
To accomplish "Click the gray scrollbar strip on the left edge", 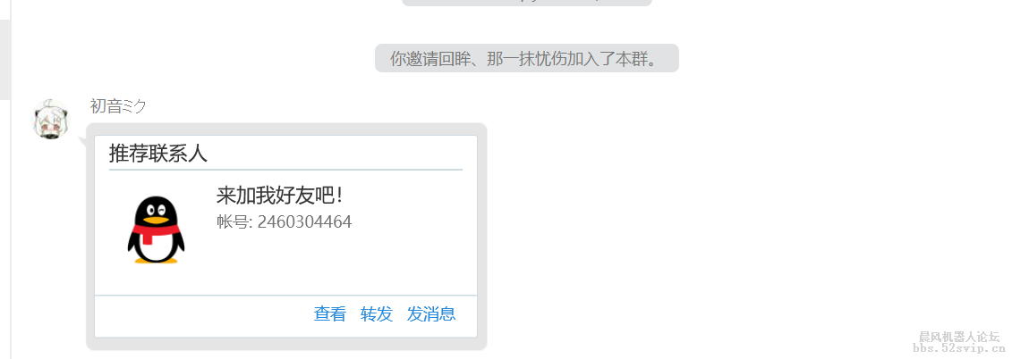I will click(5, 59).
